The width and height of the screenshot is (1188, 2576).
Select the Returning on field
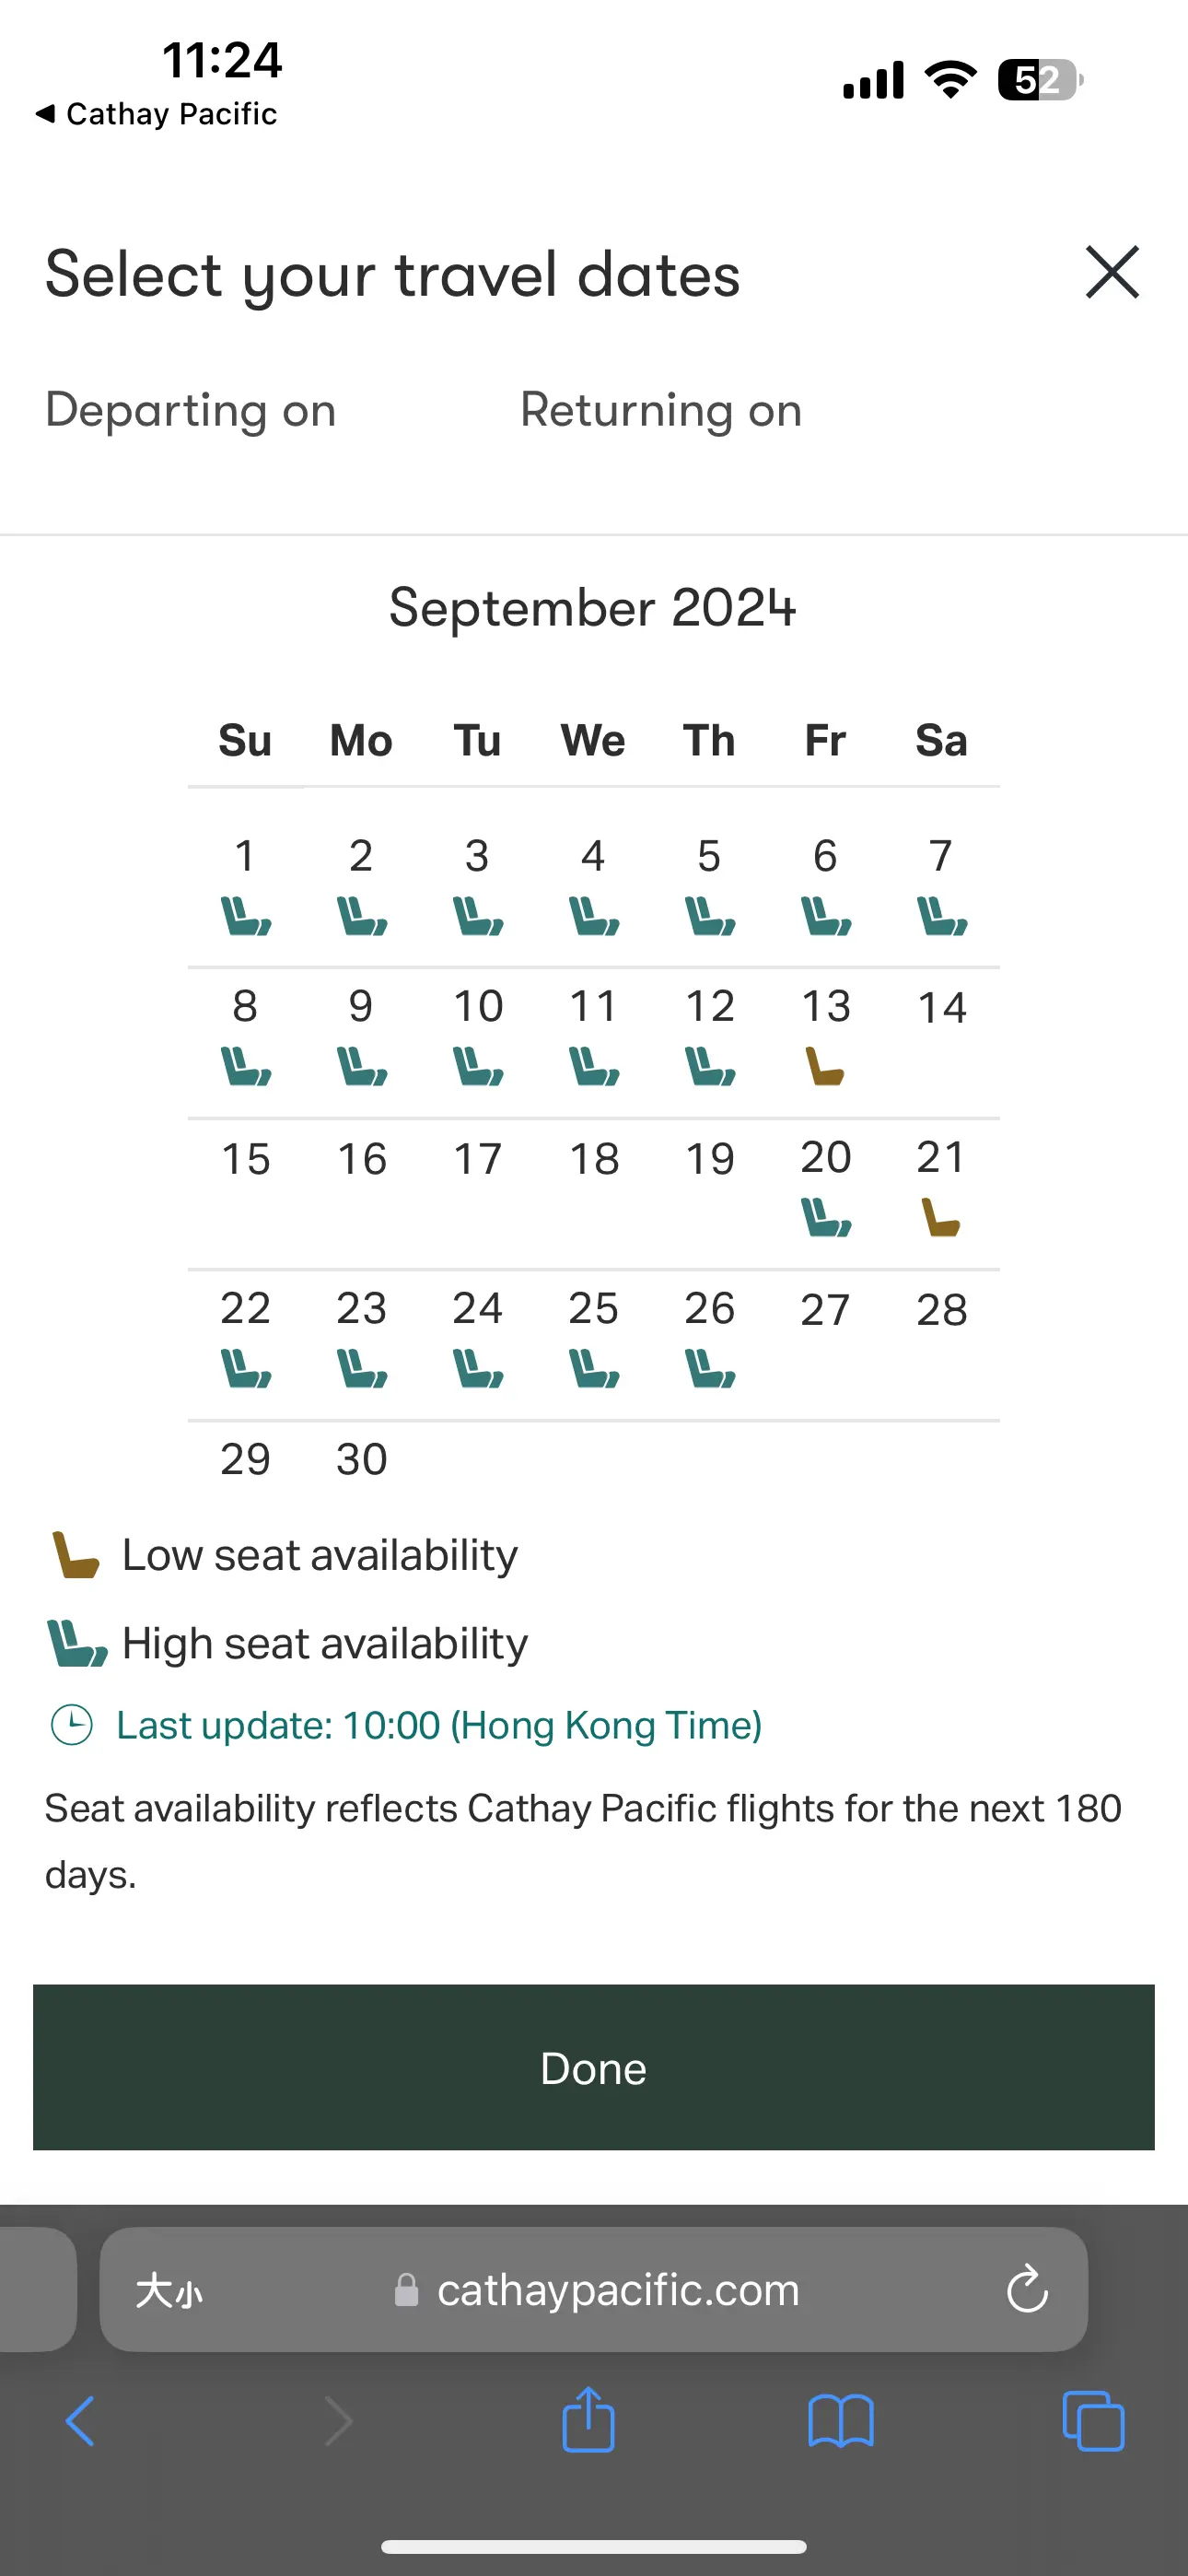pos(661,410)
